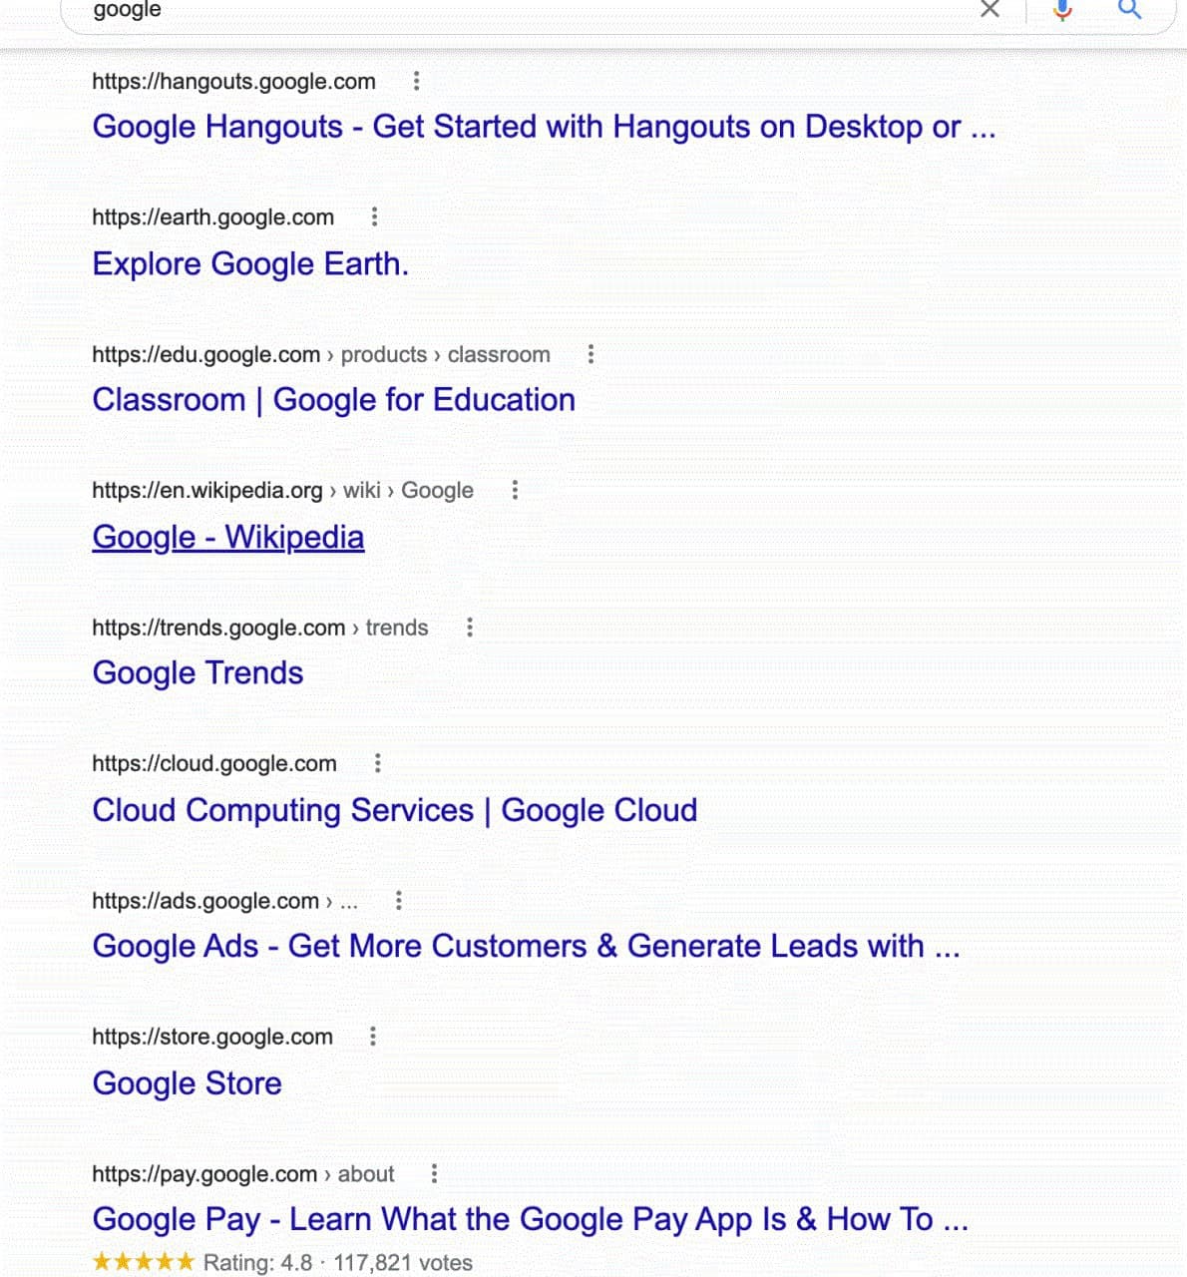Image resolution: width=1187 pixels, height=1277 pixels.
Task: Click the microphone icon for voice search
Action: (1062, 10)
